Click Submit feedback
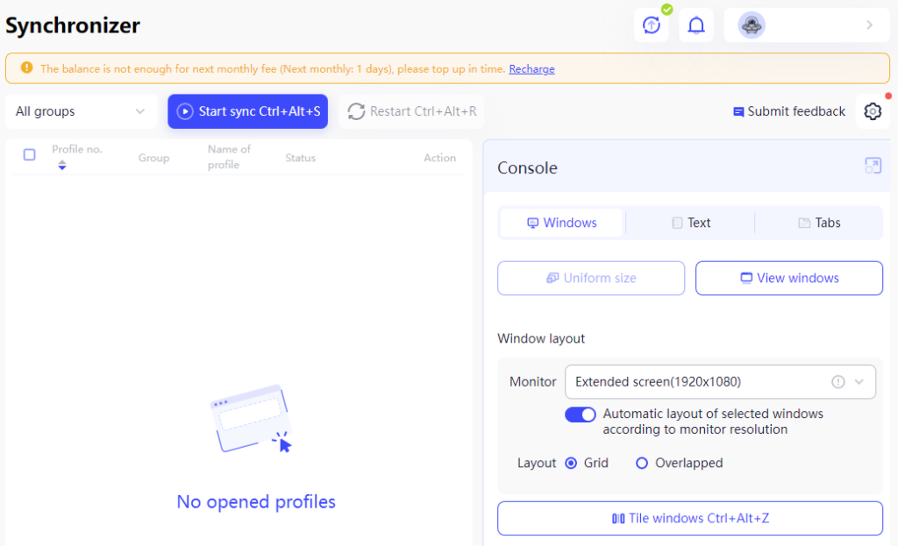898x546 pixels. point(788,111)
